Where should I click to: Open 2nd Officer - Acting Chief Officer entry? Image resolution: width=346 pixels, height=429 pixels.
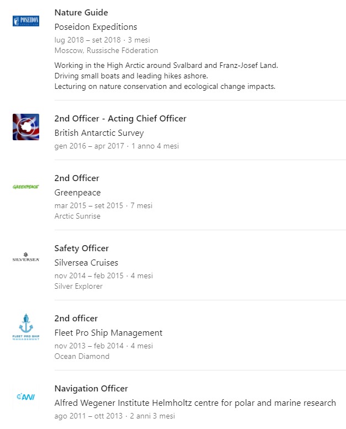point(120,119)
